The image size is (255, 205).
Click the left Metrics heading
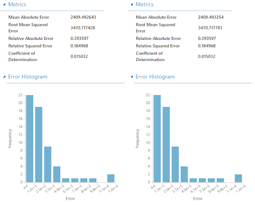click(x=17, y=4)
